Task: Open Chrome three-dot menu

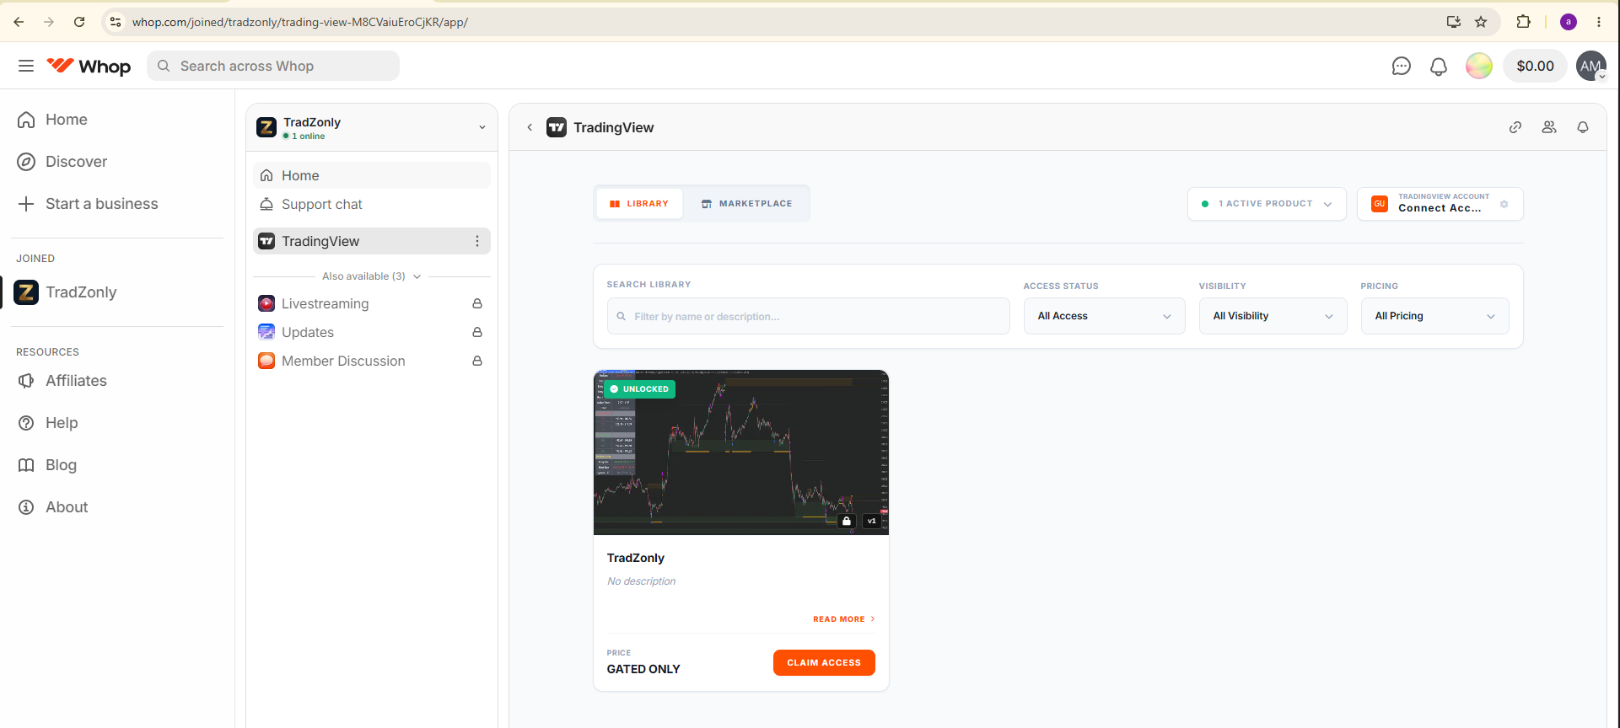Action: (1599, 22)
